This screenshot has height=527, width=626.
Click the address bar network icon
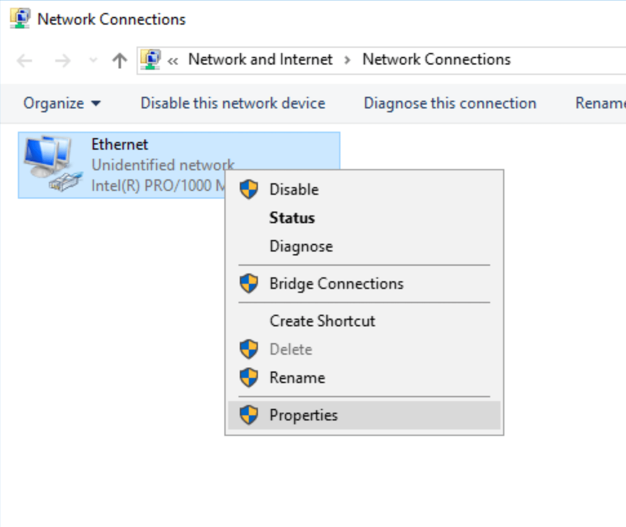[151, 60]
